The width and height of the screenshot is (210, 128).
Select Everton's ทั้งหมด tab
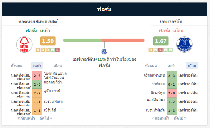pos(151,66)
